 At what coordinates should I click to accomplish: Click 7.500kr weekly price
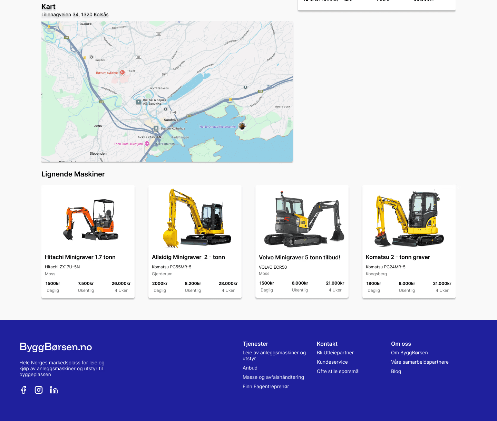(x=86, y=284)
